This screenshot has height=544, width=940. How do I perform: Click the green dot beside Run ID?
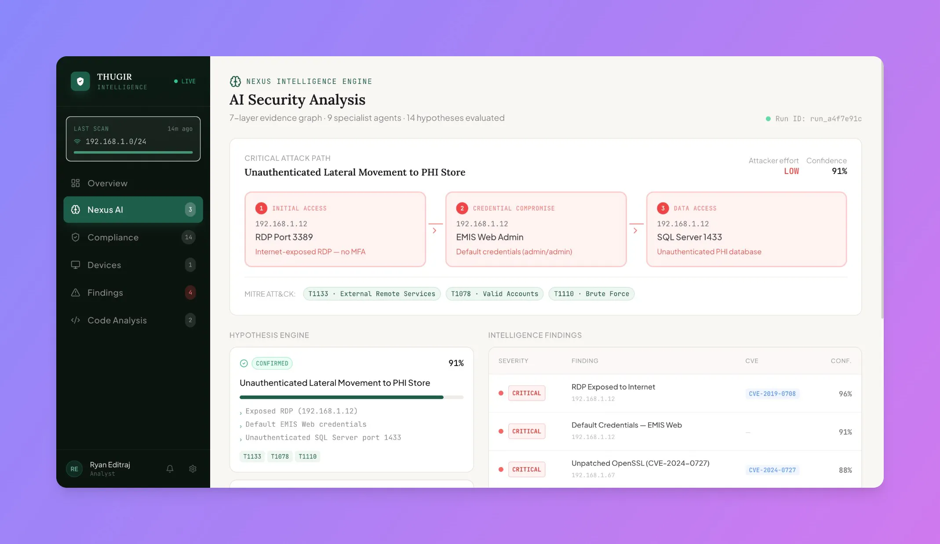point(768,119)
